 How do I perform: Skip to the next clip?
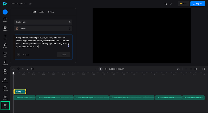106,69
